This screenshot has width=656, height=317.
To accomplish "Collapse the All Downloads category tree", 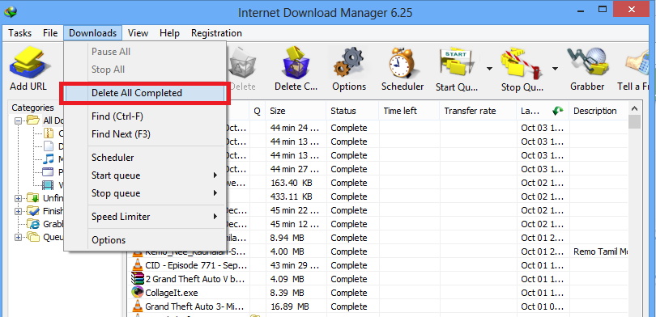I will click(x=19, y=120).
